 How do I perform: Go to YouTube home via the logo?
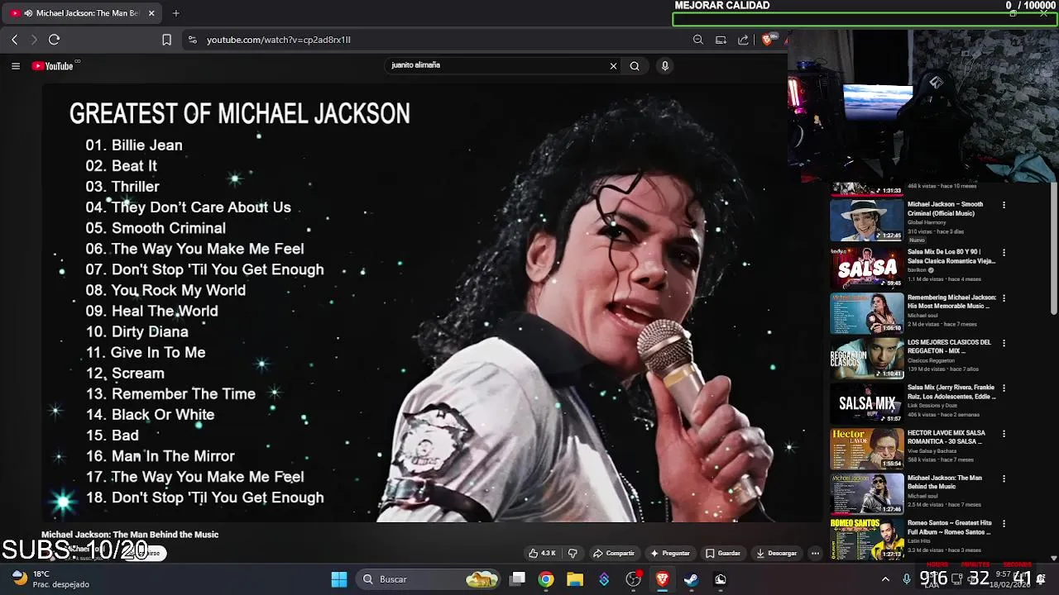coord(53,66)
